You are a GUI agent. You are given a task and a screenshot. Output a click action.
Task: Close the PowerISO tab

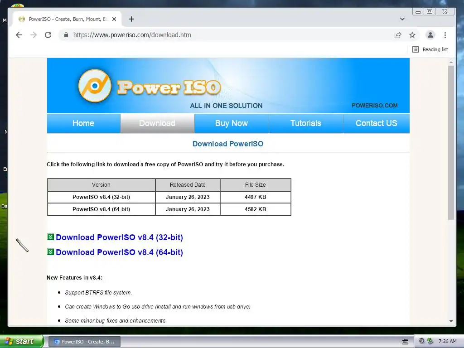pos(114,19)
